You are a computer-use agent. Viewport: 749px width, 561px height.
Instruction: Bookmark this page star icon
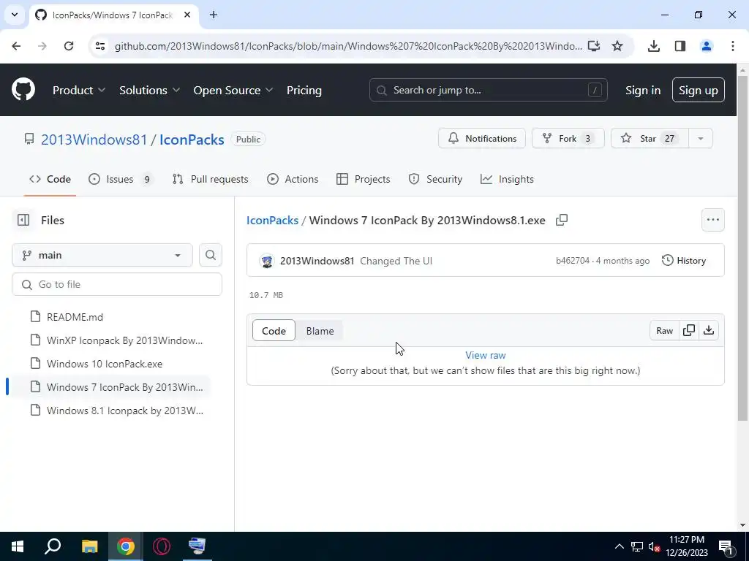tap(617, 46)
